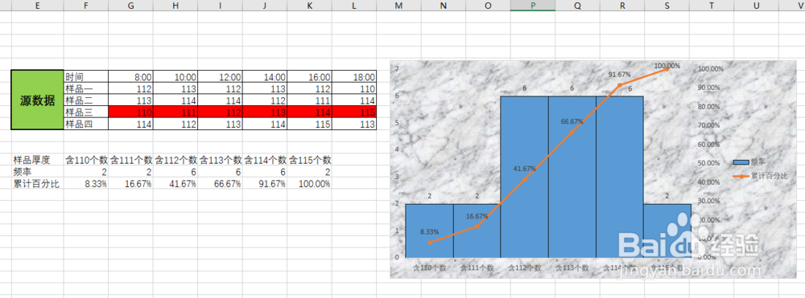Select table cell showing 41.67%
This screenshot has width=805, height=298.
coord(175,184)
